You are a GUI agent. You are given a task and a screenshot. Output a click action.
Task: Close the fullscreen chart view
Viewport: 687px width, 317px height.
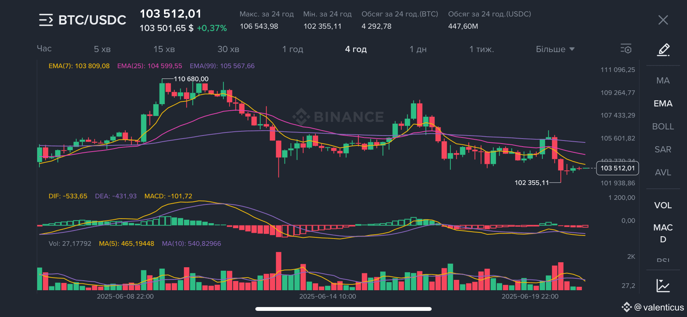coord(663,20)
